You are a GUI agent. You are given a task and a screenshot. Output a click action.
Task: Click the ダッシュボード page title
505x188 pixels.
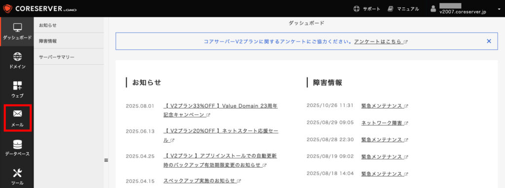point(306,23)
